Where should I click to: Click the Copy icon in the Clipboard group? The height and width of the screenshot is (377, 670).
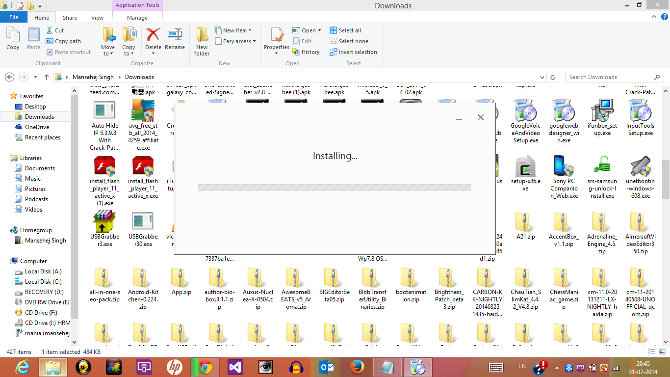point(13,35)
